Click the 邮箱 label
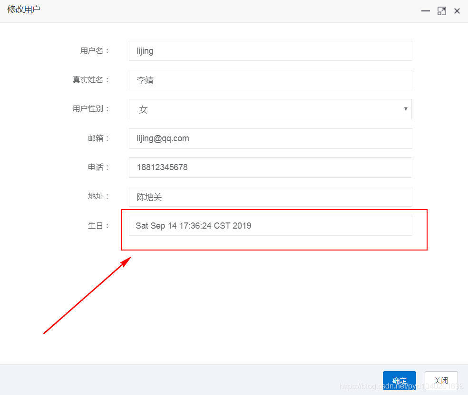 [x=98, y=138]
